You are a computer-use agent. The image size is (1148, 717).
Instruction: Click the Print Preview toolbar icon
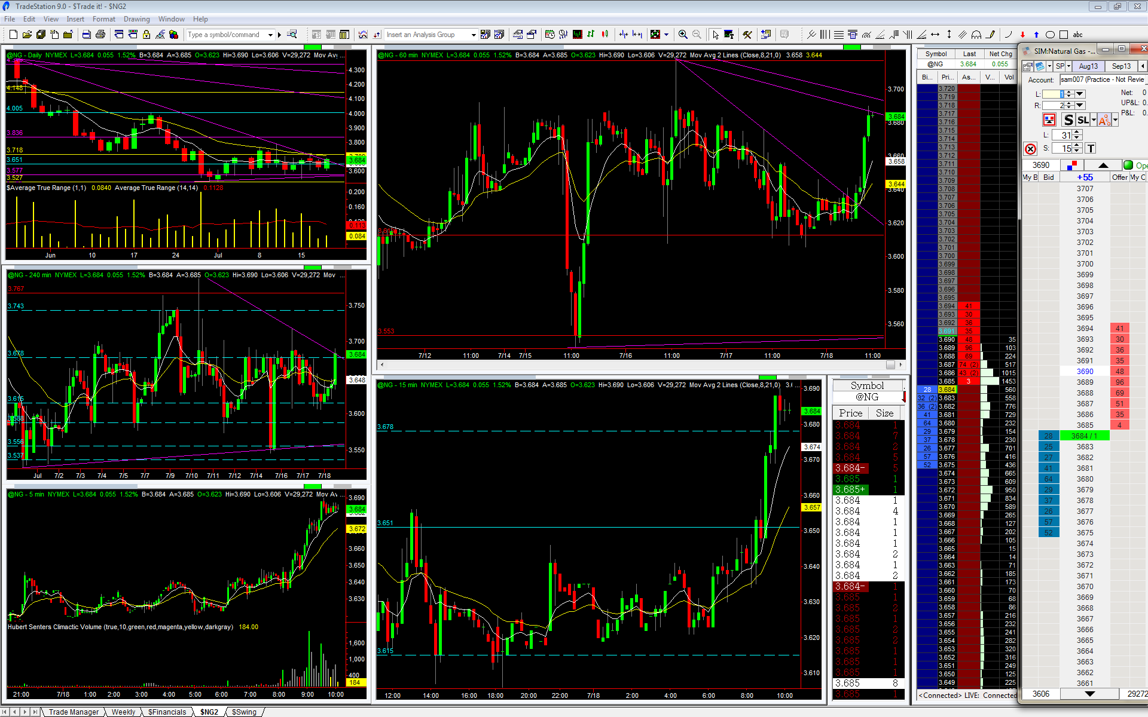point(86,35)
